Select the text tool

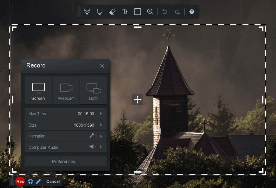[x=125, y=12]
